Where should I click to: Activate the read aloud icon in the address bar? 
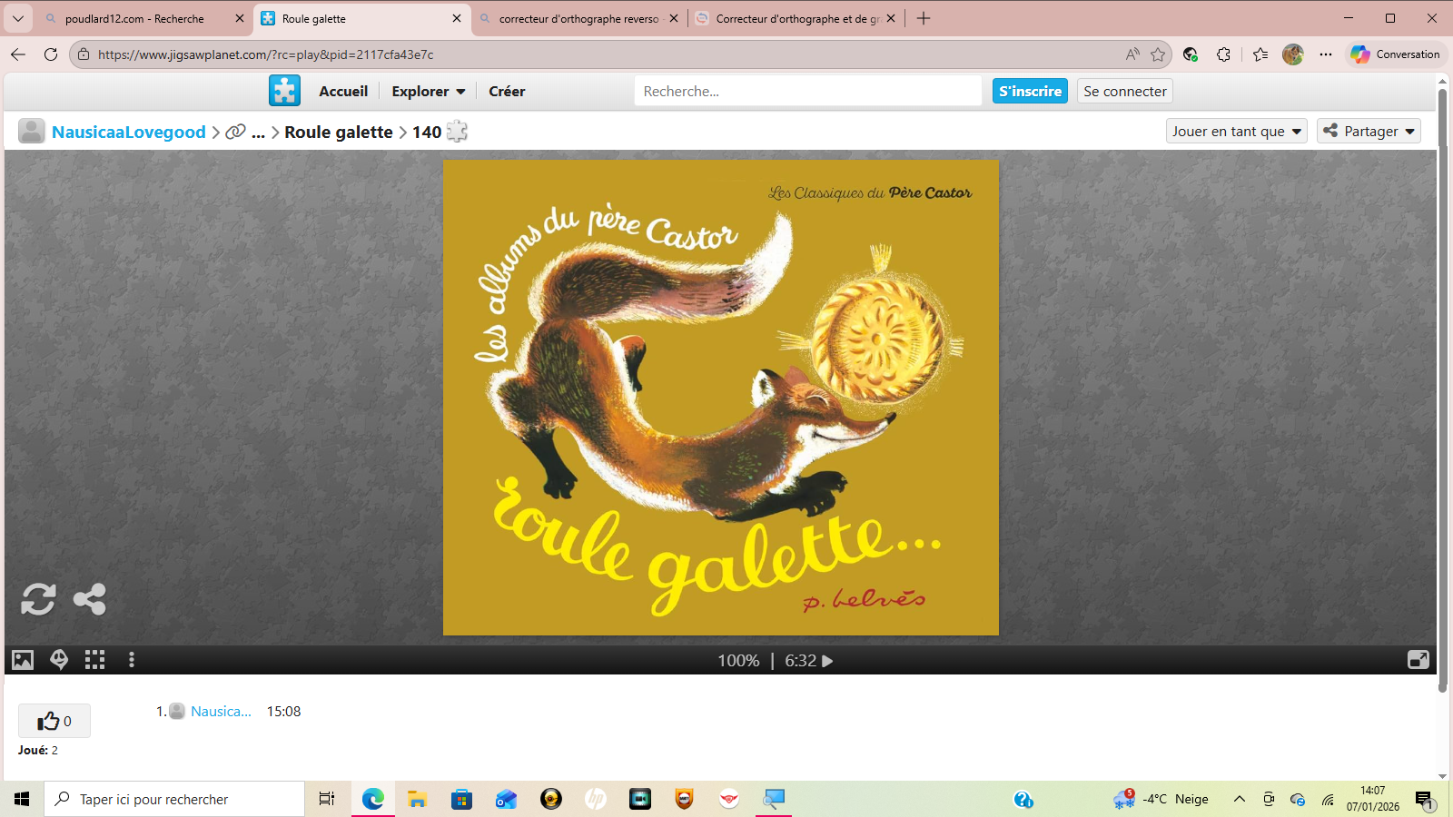click(x=1132, y=54)
